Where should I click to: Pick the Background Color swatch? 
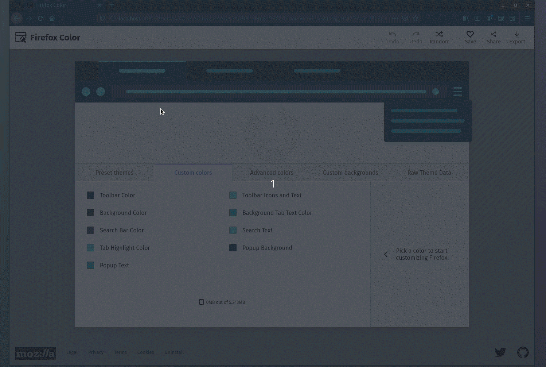pos(90,213)
